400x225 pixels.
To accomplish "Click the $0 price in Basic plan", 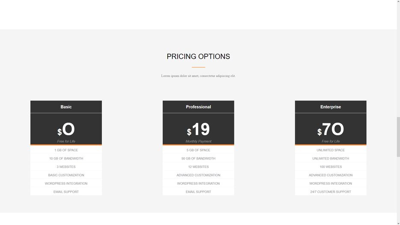I will pyautogui.click(x=66, y=129).
